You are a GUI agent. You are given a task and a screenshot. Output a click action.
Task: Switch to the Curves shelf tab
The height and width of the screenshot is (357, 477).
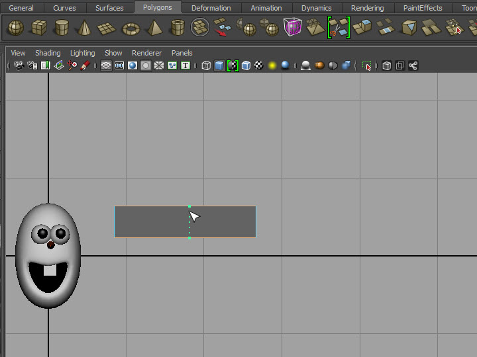tap(64, 8)
